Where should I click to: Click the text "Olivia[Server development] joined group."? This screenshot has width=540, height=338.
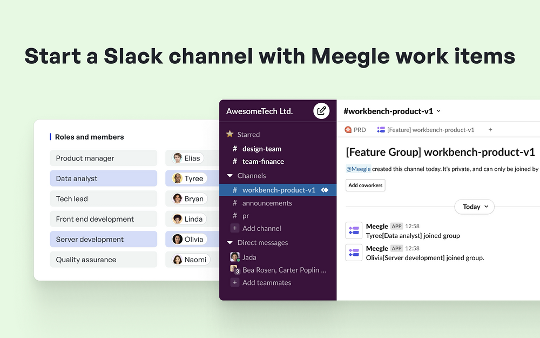[425, 257]
